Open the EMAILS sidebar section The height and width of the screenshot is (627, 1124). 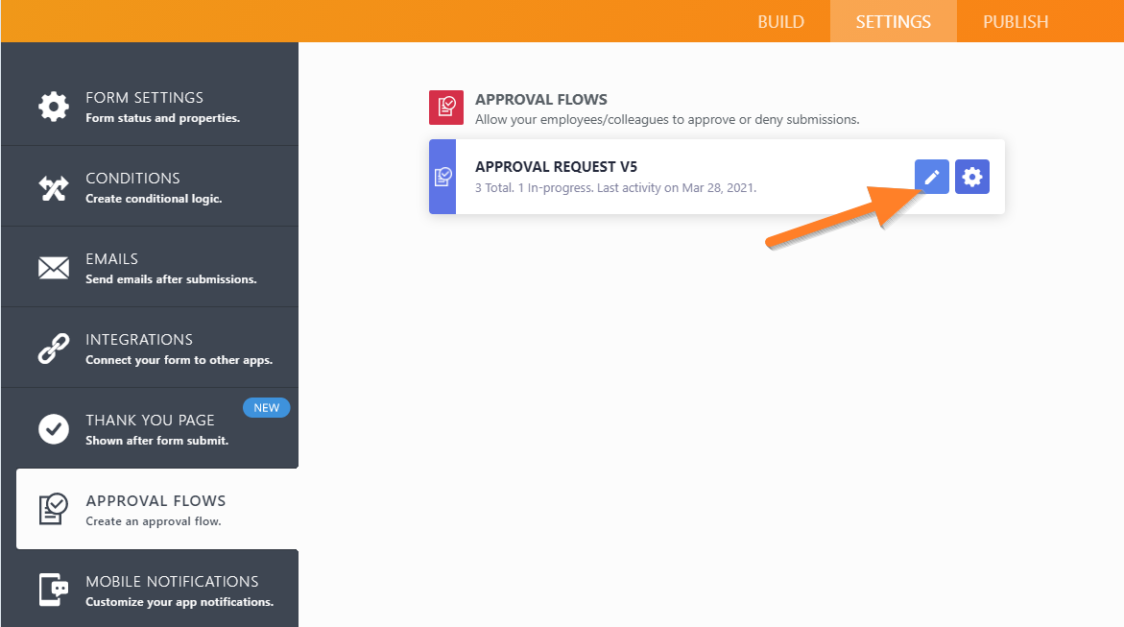150,267
